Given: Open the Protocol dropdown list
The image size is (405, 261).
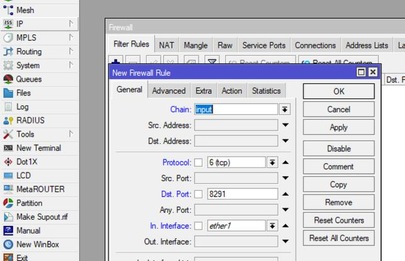Looking at the screenshot, I should [272, 162].
